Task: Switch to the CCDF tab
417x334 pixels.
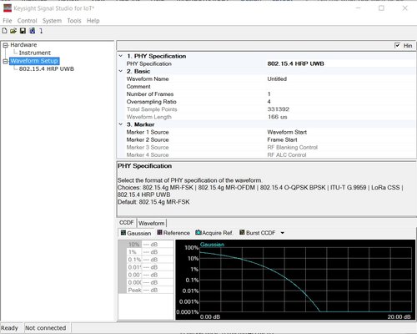Action: (x=127, y=223)
